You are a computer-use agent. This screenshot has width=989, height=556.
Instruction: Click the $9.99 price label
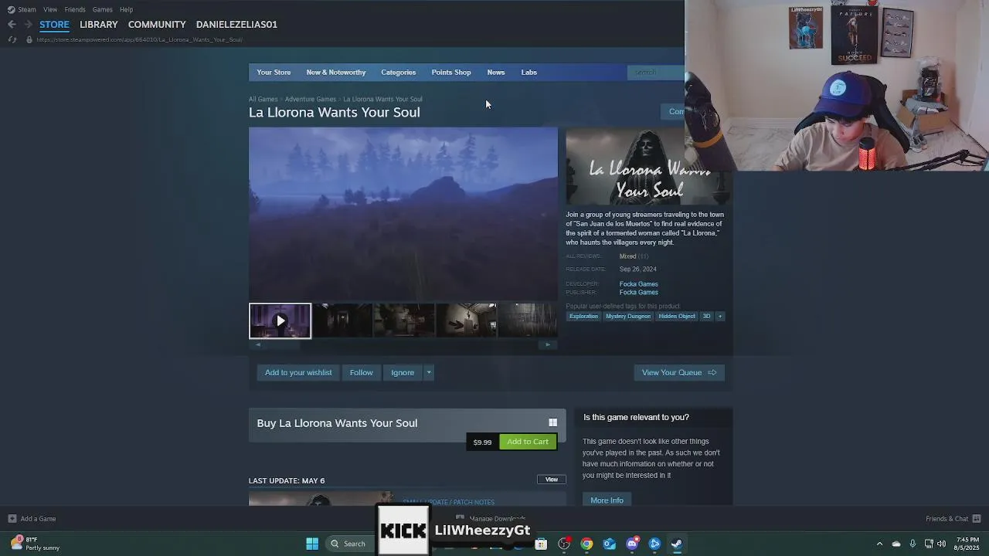(482, 442)
